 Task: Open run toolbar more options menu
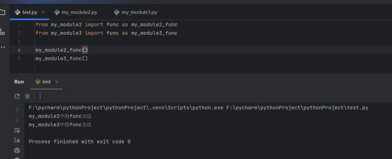tap(40, 96)
